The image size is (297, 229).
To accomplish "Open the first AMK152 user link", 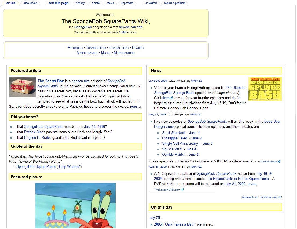I will click(196, 81).
